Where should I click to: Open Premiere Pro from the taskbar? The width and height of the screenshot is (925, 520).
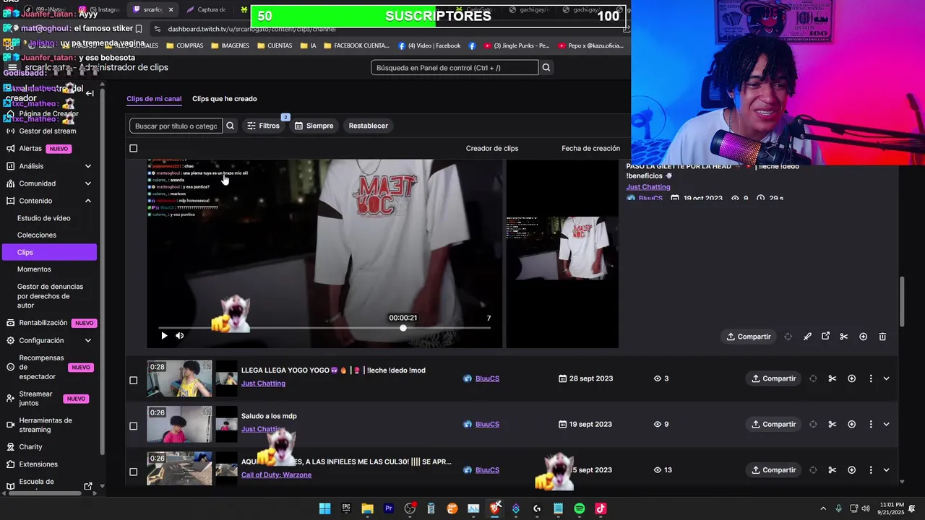click(389, 508)
